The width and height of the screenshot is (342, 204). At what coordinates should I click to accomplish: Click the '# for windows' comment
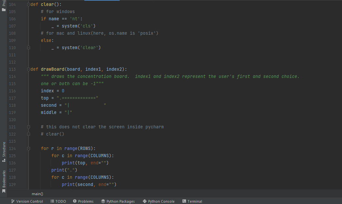pyautogui.click(x=58, y=11)
